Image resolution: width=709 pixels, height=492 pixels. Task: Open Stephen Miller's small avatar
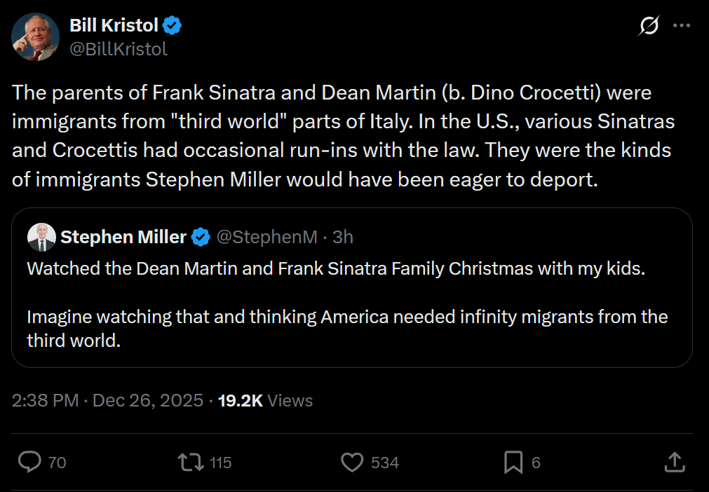tap(41, 238)
